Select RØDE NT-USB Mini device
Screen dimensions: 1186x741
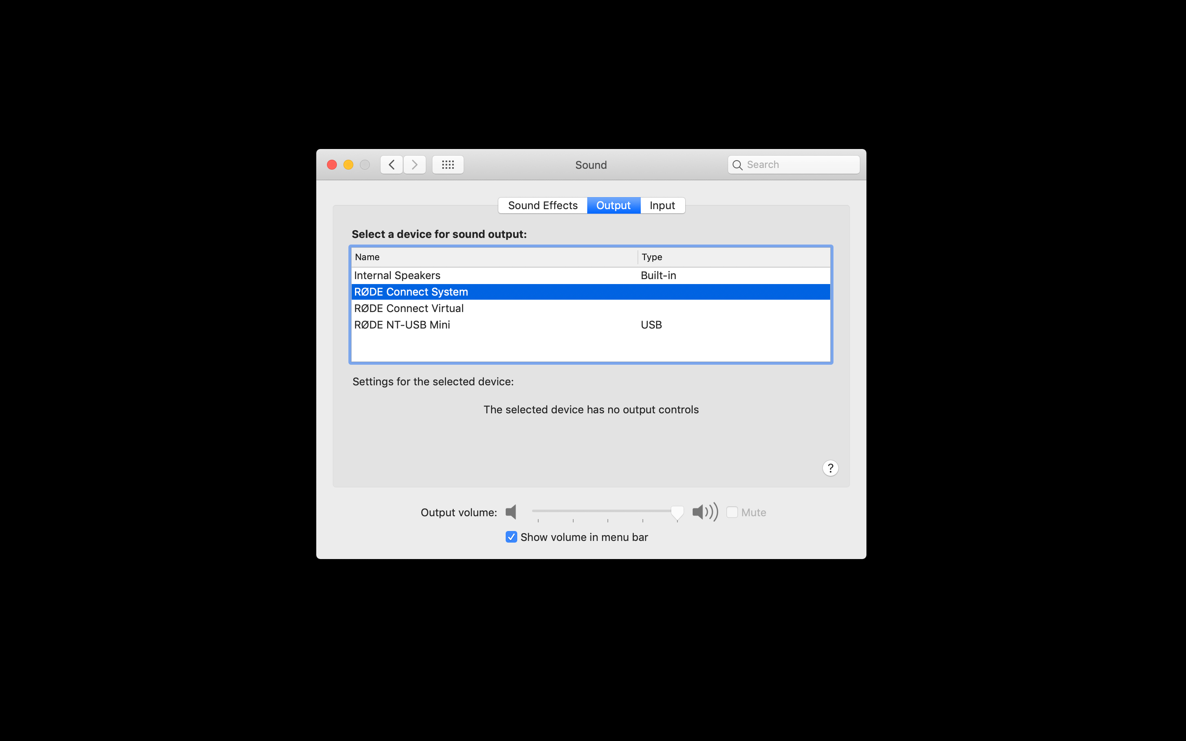click(402, 325)
